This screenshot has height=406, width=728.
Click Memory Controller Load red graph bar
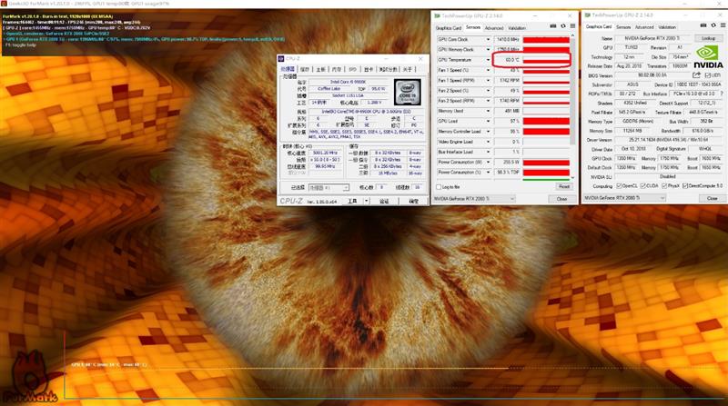point(547,131)
